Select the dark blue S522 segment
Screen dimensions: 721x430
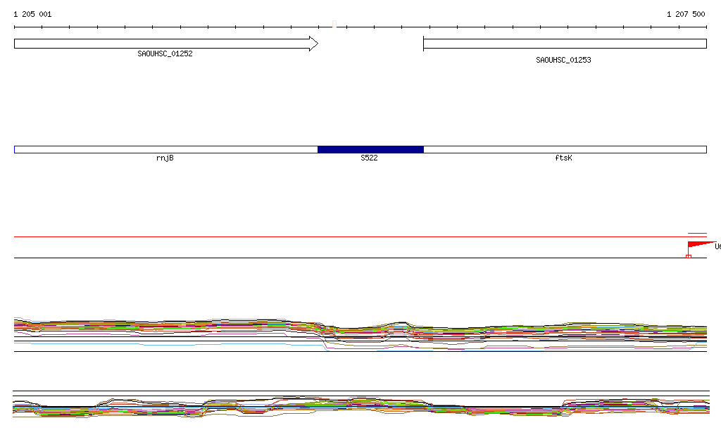370,149
